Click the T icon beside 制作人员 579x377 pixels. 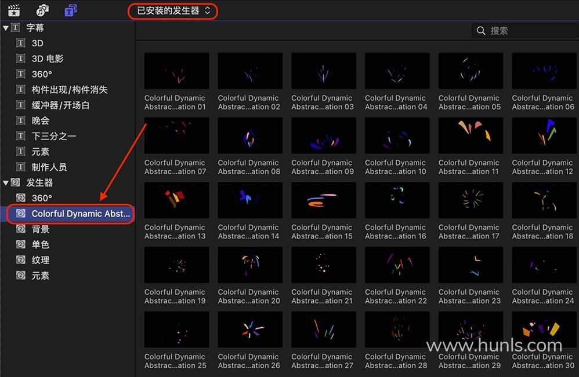(x=21, y=167)
